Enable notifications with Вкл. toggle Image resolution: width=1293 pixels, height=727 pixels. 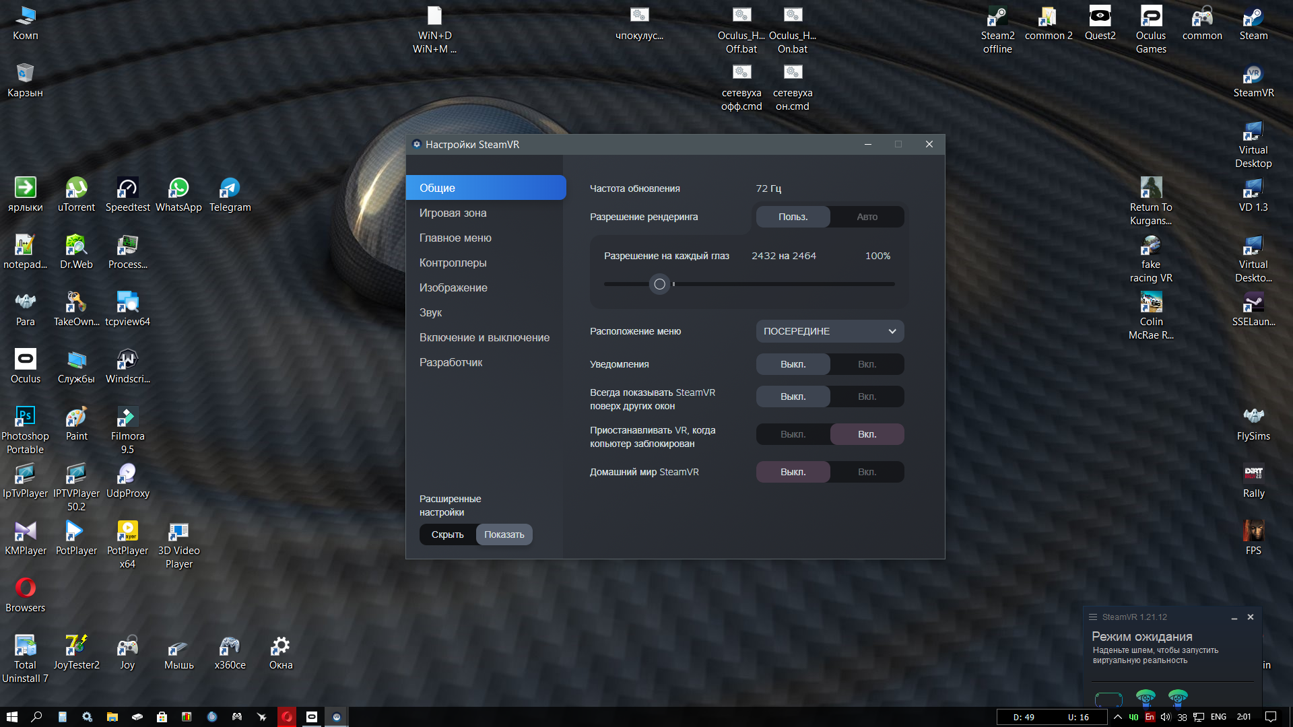(x=867, y=364)
